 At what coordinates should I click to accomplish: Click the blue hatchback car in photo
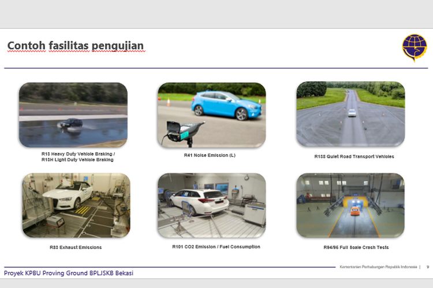click(221, 104)
